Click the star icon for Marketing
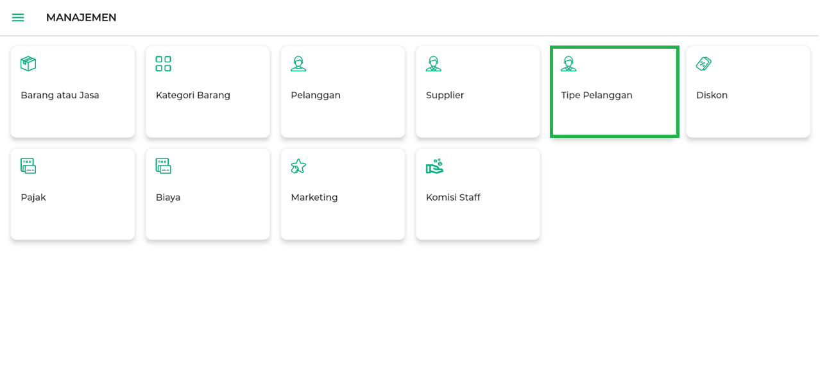The height and width of the screenshot is (388, 820). pos(298,166)
